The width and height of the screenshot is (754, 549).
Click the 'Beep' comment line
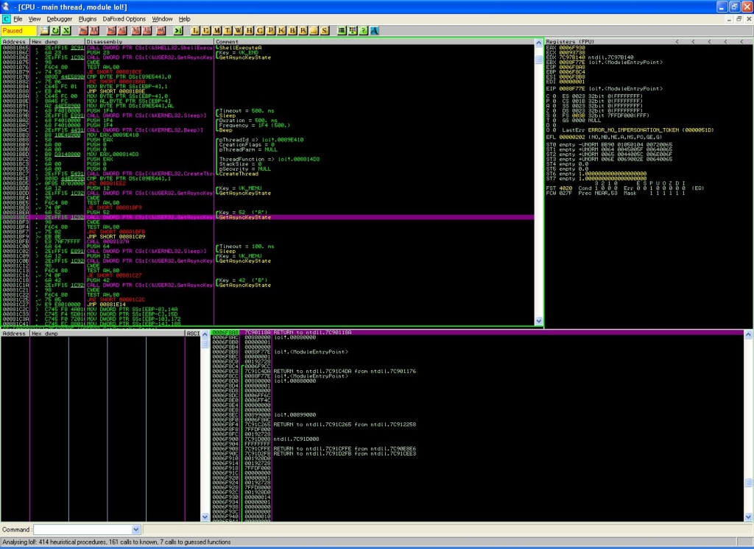[226, 130]
